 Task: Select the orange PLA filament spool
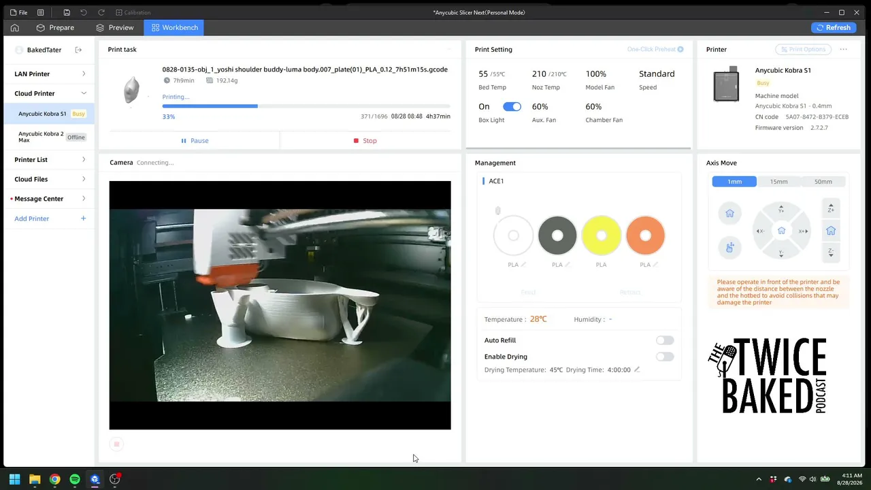[x=645, y=235]
